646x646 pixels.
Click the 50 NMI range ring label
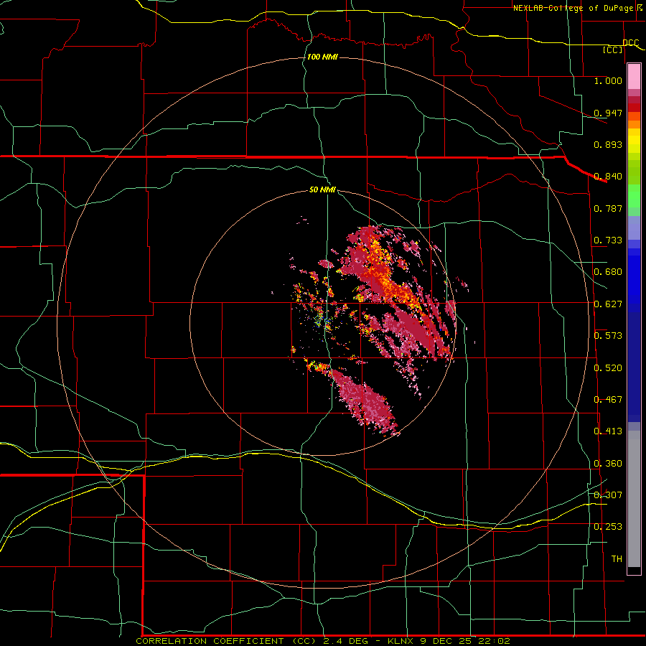pyautogui.click(x=322, y=189)
